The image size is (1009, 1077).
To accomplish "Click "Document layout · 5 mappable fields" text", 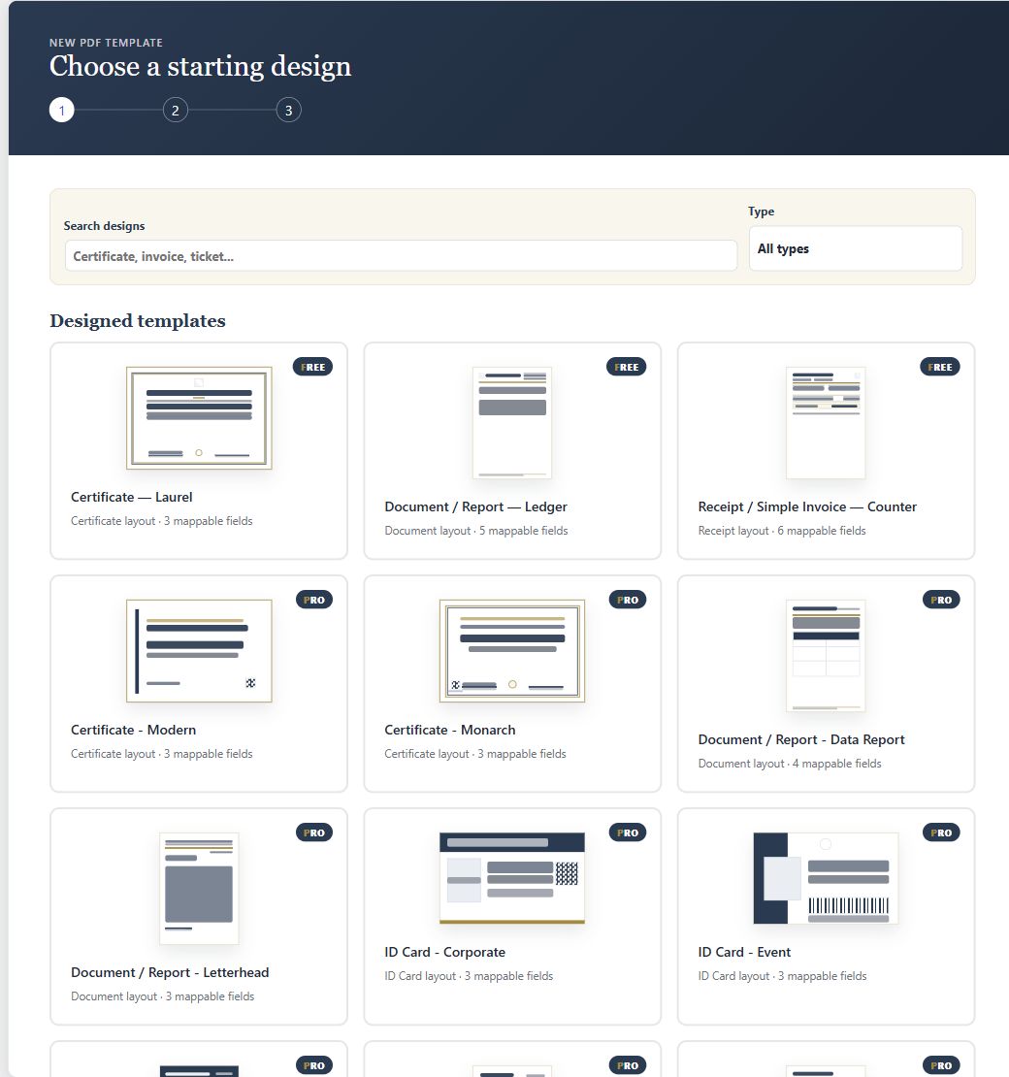I will point(476,531).
